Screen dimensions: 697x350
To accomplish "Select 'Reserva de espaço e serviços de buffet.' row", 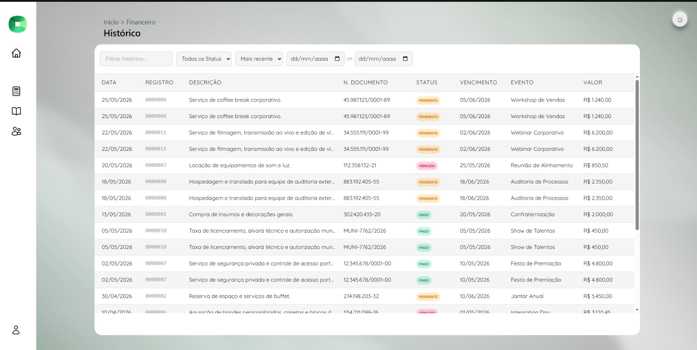I will click(364, 296).
